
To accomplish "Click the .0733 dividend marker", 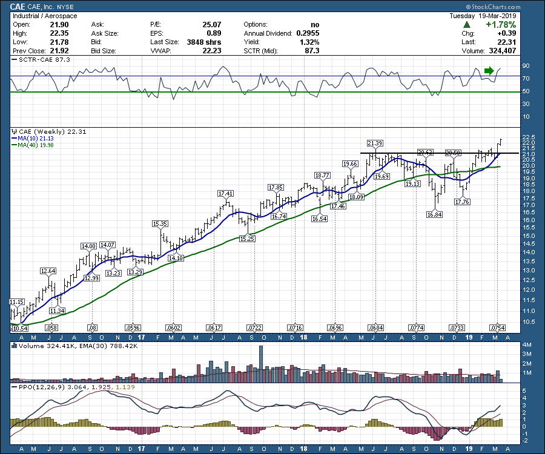I will click(457, 328).
